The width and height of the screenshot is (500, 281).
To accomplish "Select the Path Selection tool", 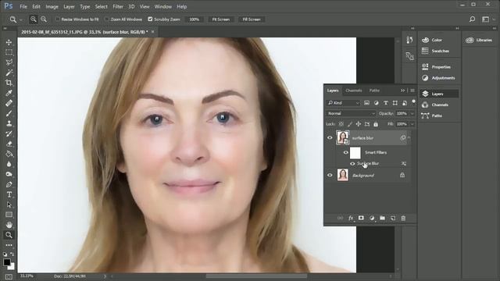I will click(9, 205).
